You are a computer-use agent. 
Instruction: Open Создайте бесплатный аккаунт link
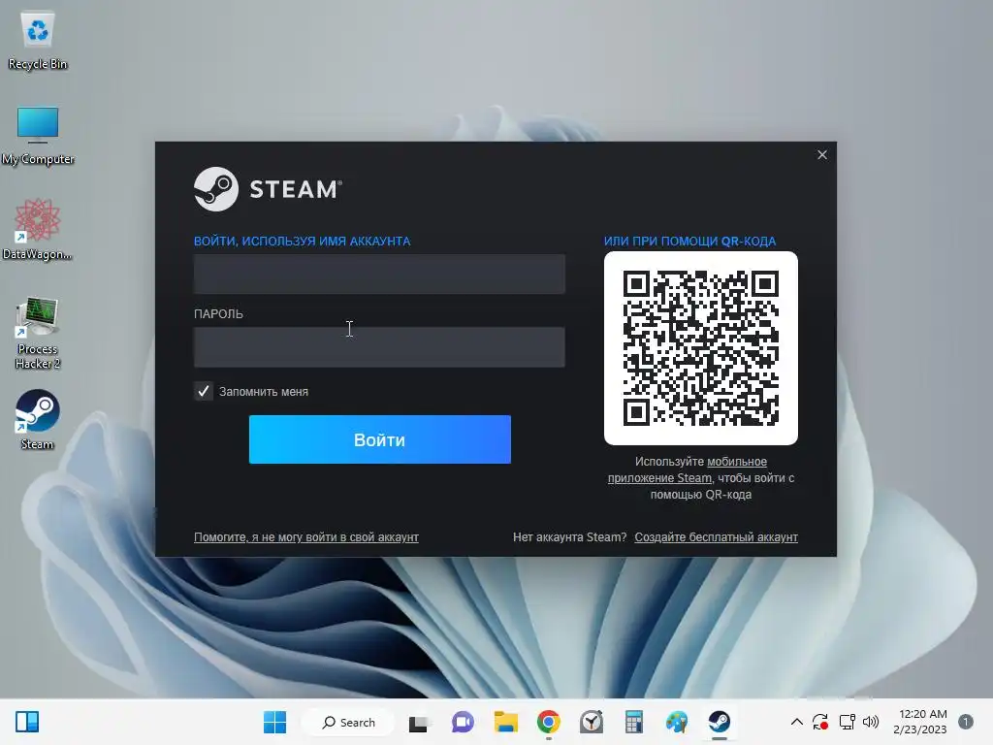coord(717,536)
